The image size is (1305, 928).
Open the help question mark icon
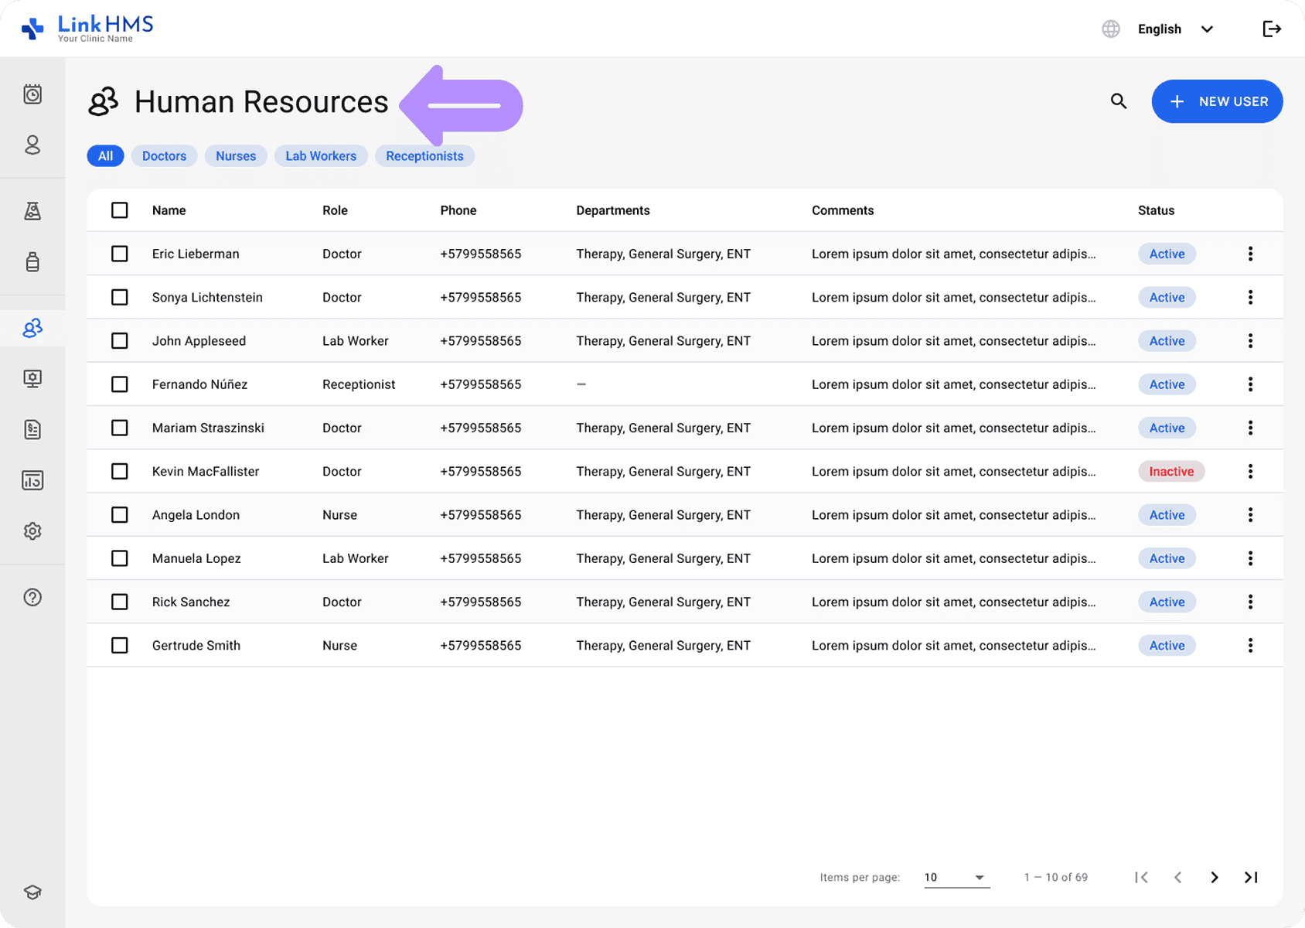tap(32, 597)
